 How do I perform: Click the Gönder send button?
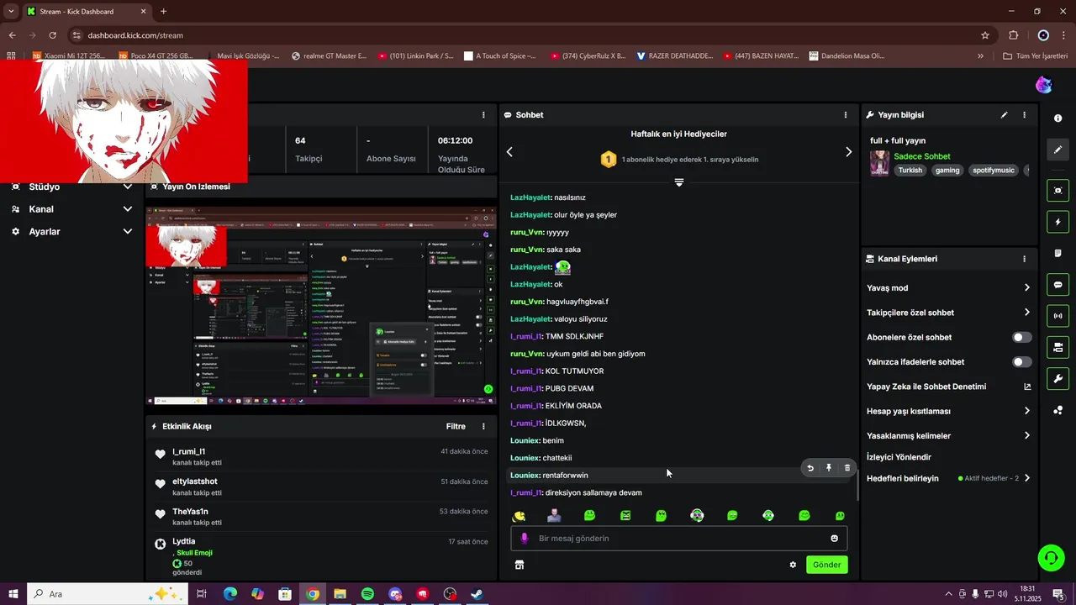click(x=826, y=565)
